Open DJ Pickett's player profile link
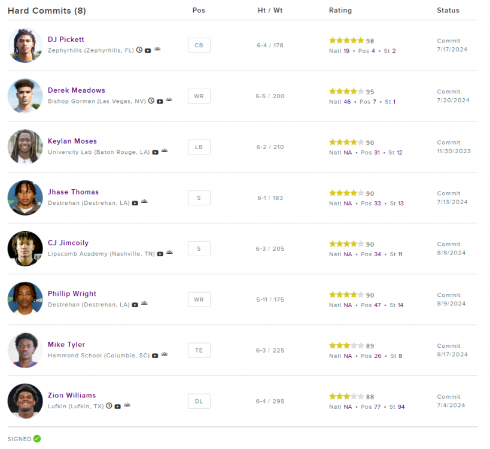Image resolution: width=490 pixels, height=449 pixels. (x=66, y=40)
